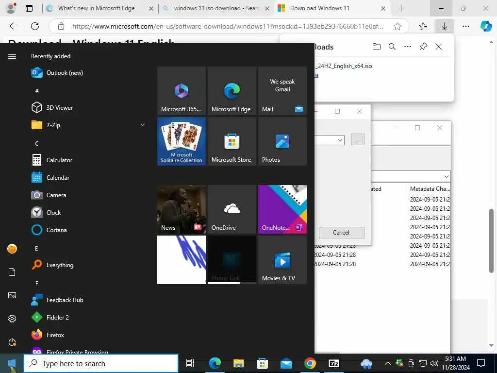Click Cancel in the 7-Zip dialog
This screenshot has height=373, width=497.
(x=341, y=233)
